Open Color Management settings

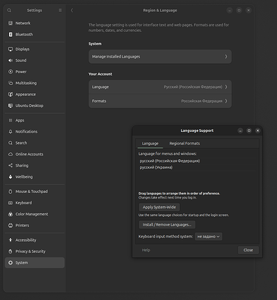(x=35, y=214)
